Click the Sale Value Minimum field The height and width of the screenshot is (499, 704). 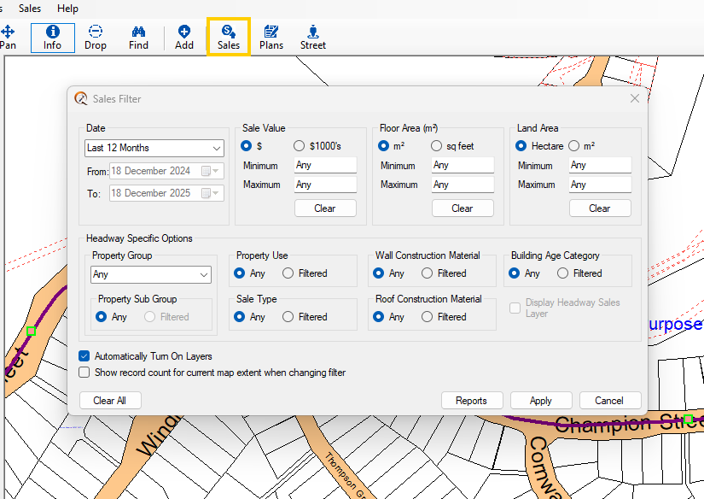pos(325,166)
